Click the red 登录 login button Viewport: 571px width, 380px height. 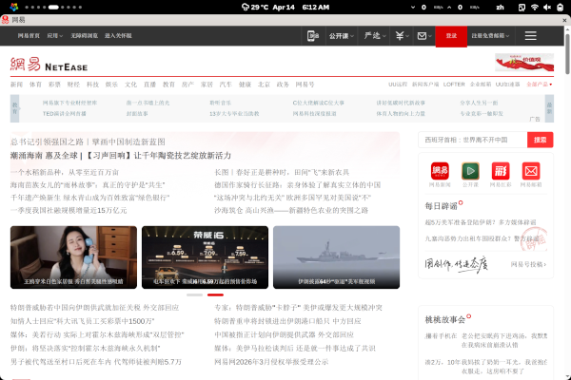click(x=451, y=36)
